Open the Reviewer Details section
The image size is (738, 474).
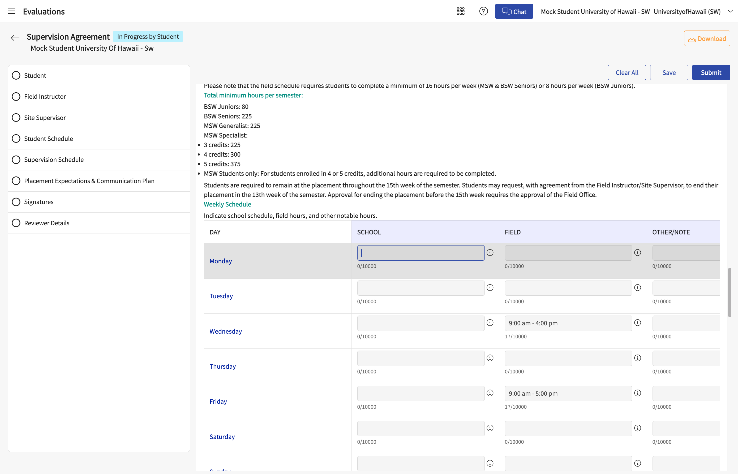[x=99, y=223]
